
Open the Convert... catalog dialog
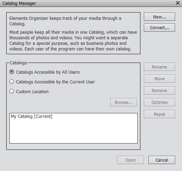(159, 27)
